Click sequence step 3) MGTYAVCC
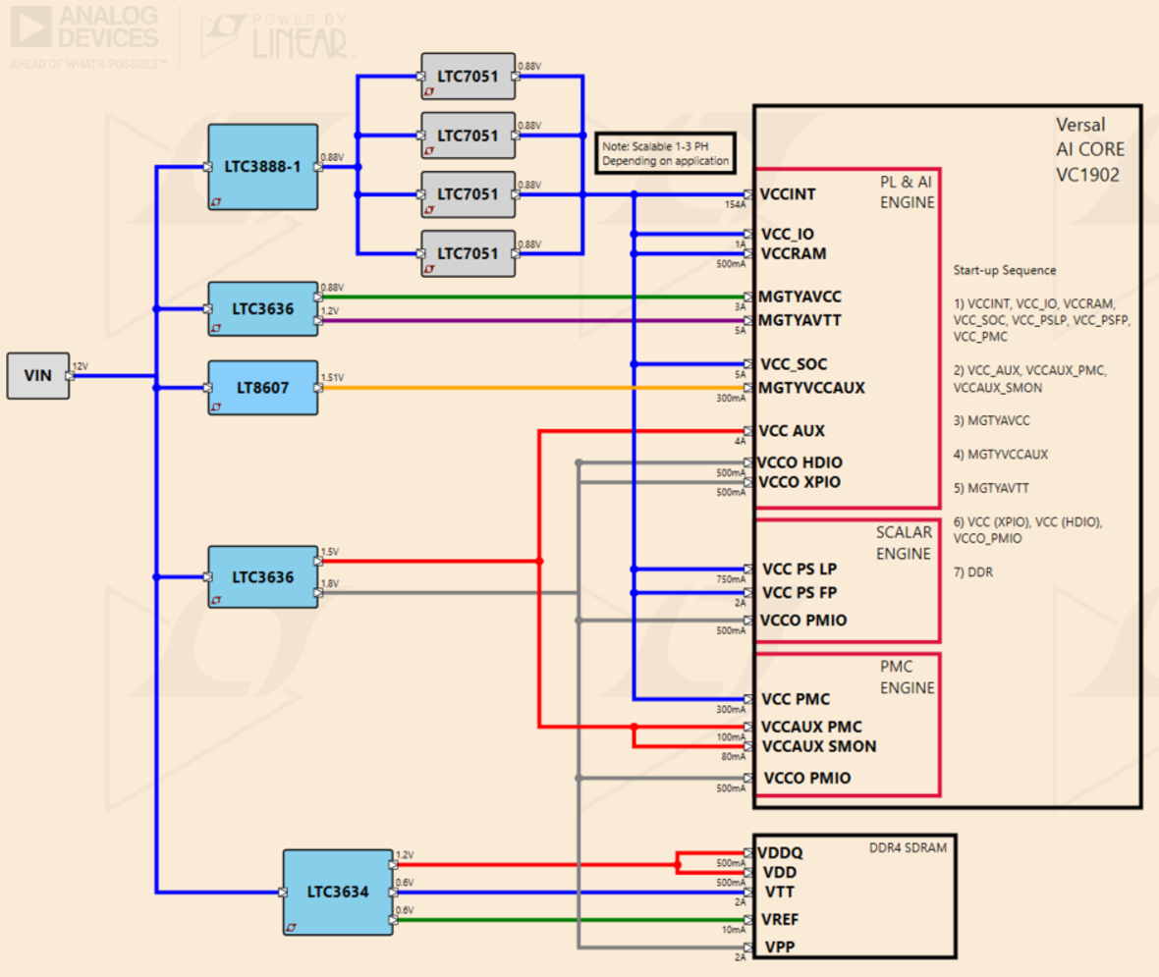The height and width of the screenshot is (977, 1159). tap(991, 420)
